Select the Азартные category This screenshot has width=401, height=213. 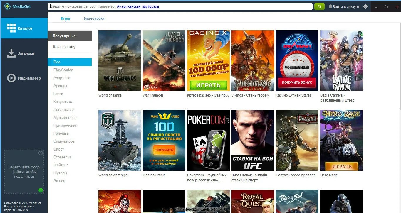tap(62, 78)
